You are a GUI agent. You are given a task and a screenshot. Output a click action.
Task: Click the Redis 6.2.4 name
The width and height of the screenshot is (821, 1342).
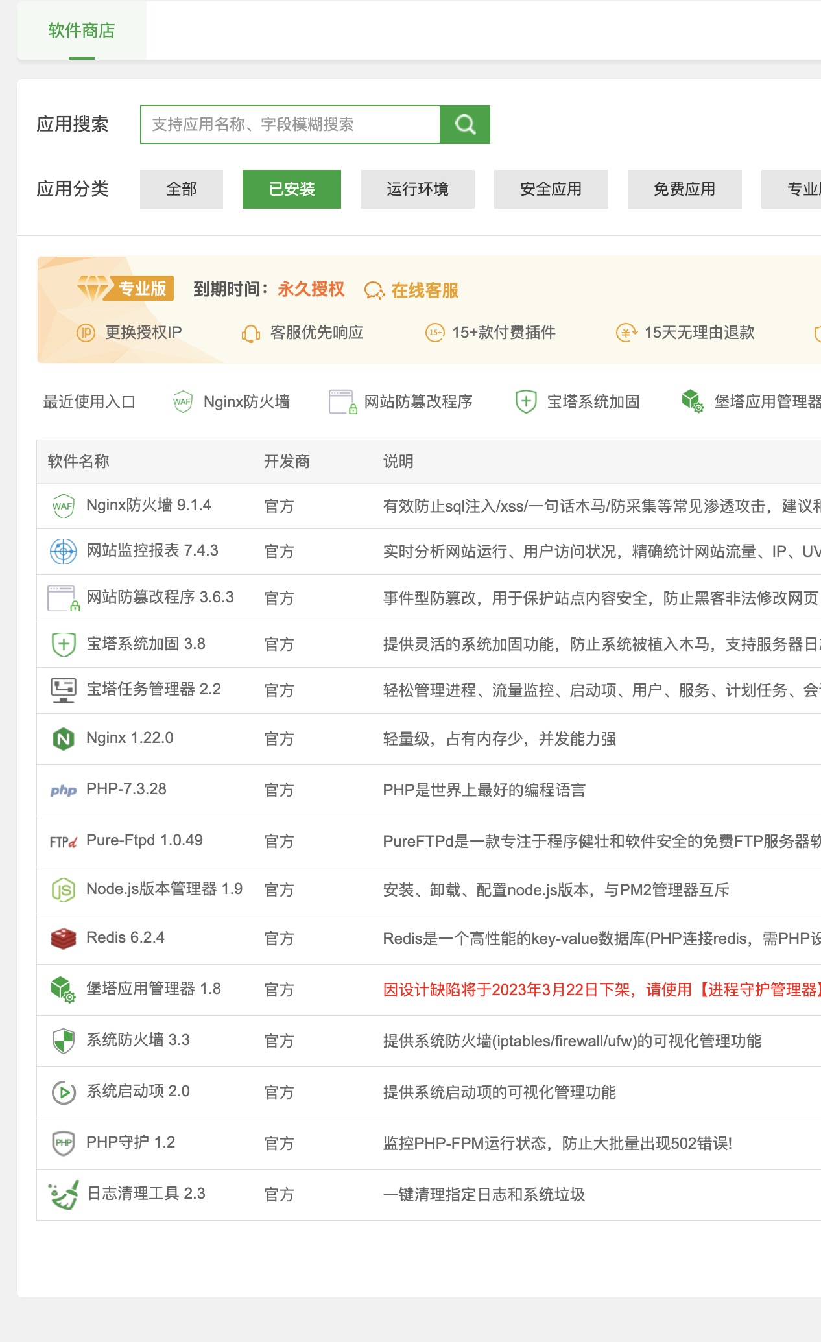tap(125, 937)
